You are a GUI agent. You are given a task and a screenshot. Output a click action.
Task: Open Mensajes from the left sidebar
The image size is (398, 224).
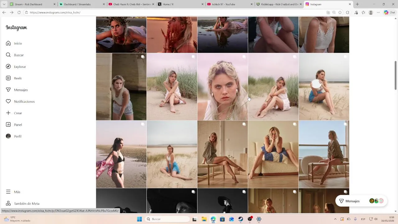(17, 90)
